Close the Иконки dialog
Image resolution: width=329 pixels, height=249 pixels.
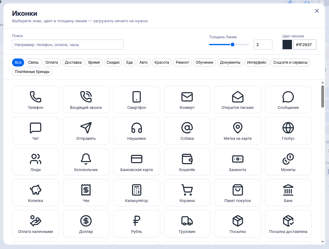coord(317,11)
